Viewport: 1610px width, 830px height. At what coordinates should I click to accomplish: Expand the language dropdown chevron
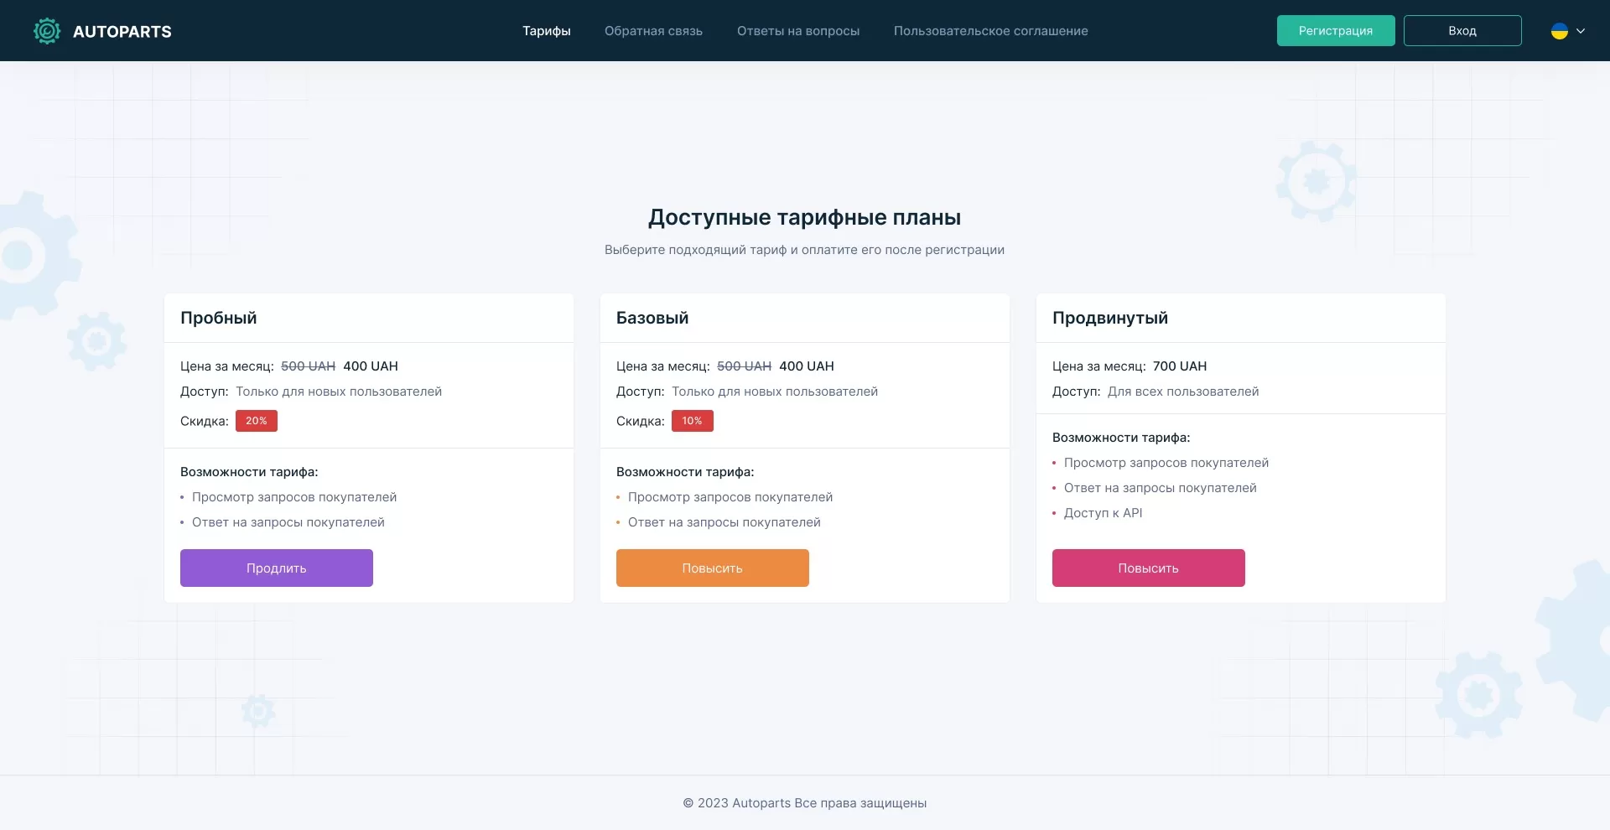(1581, 31)
